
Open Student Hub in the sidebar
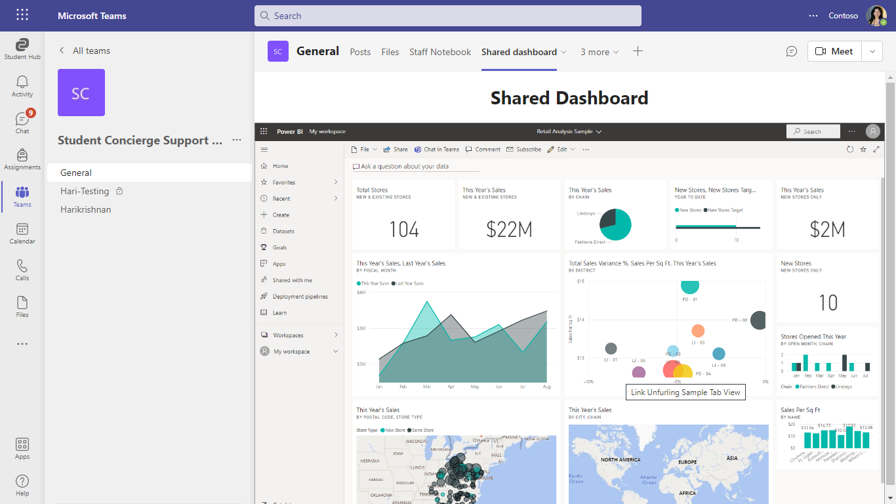coord(22,49)
